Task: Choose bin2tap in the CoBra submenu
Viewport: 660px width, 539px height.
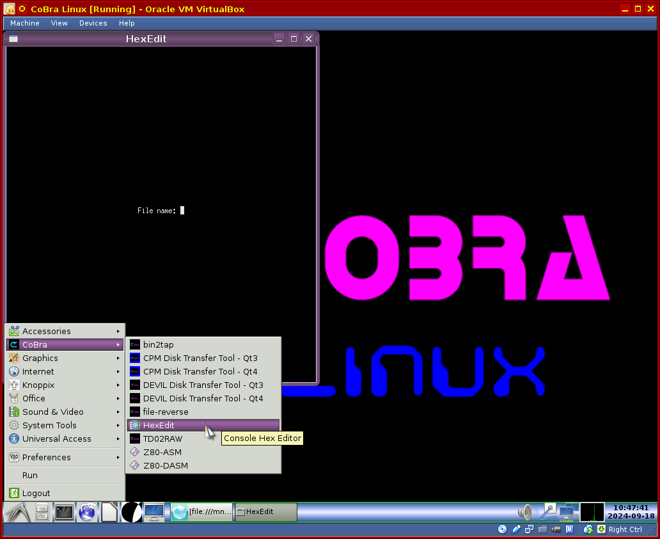Action: pyautogui.click(x=158, y=344)
